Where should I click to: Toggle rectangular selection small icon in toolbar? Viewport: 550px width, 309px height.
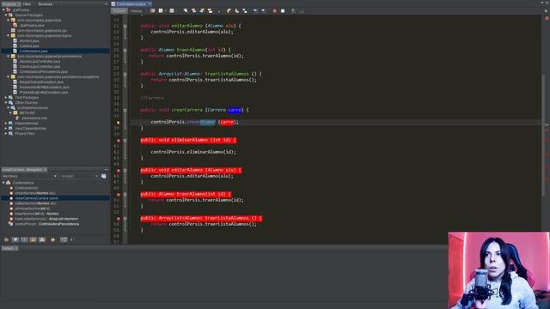(218, 11)
